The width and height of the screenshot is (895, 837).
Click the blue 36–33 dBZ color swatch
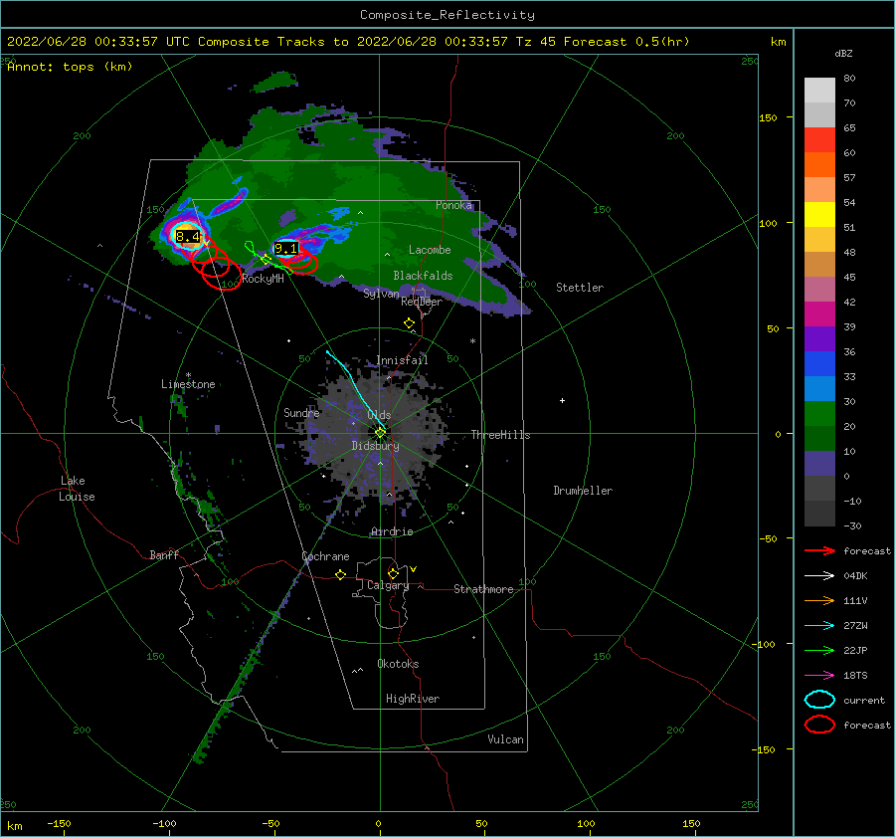[819, 364]
